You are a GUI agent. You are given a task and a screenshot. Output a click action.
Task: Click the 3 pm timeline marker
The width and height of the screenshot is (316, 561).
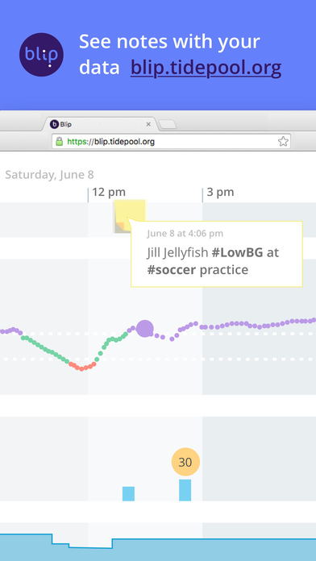(x=220, y=192)
